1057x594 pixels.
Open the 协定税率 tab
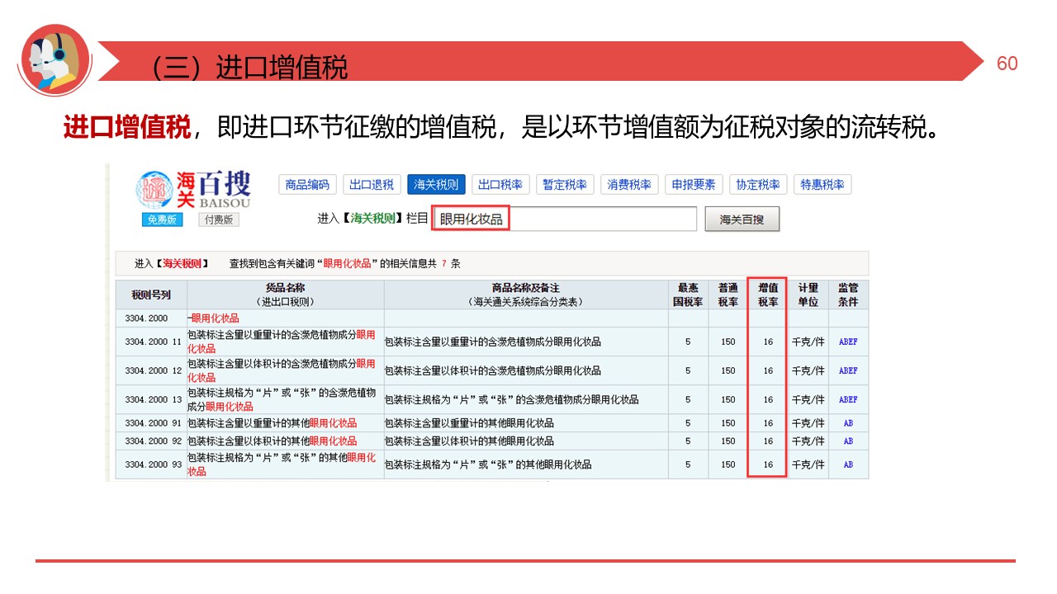[758, 185]
